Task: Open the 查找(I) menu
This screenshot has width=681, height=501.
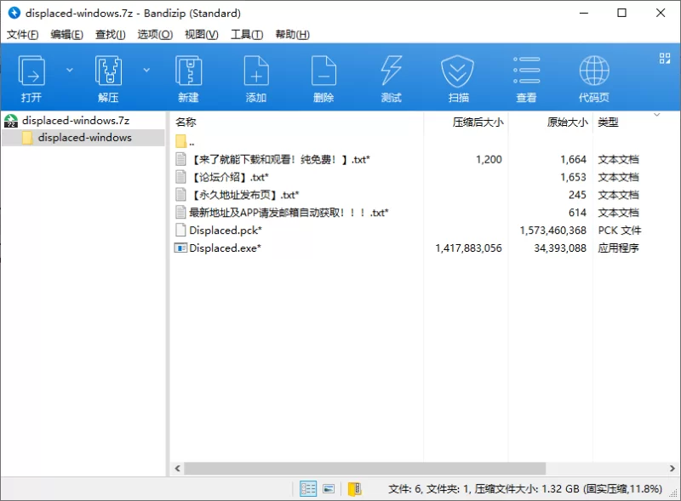Action: coord(111,34)
